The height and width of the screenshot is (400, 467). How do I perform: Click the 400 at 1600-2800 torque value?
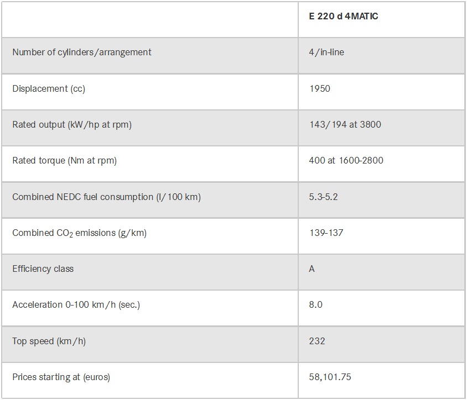click(346, 161)
